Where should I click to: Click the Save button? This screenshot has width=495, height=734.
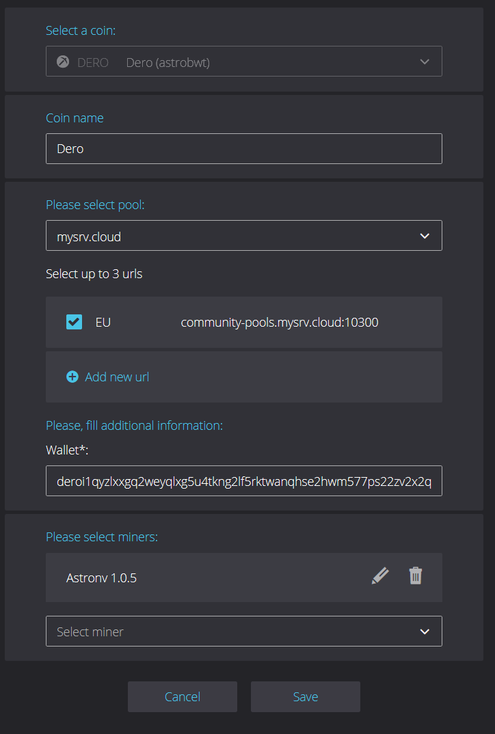pyautogui.click(x=306, y=696)
